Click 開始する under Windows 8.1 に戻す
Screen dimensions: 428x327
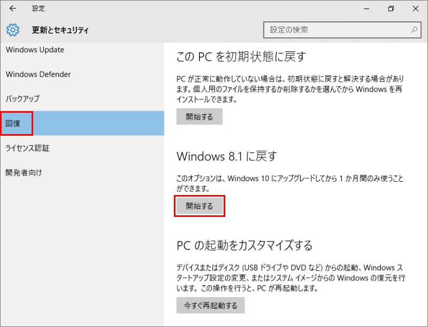pyautogui.click(x=199, y=206)
